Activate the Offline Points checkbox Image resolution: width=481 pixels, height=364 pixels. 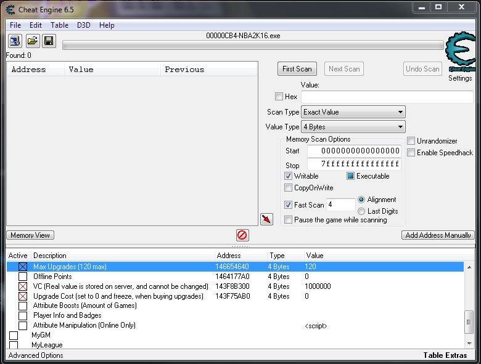click(x=23, y=277)
